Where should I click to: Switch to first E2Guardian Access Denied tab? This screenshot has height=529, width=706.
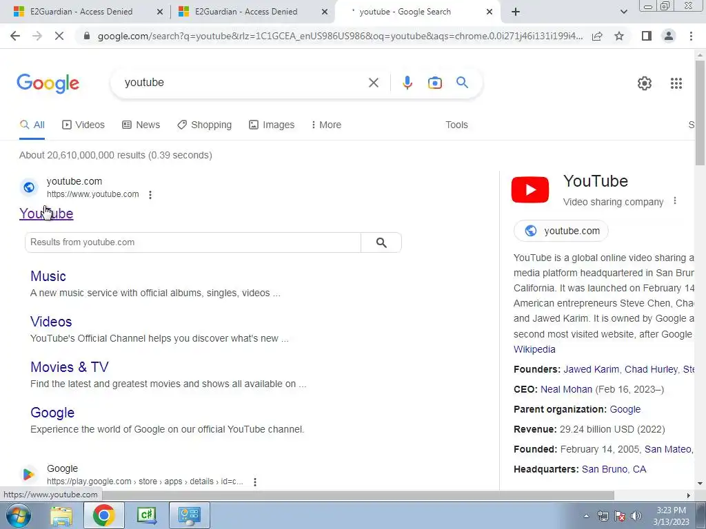point(81,12)
